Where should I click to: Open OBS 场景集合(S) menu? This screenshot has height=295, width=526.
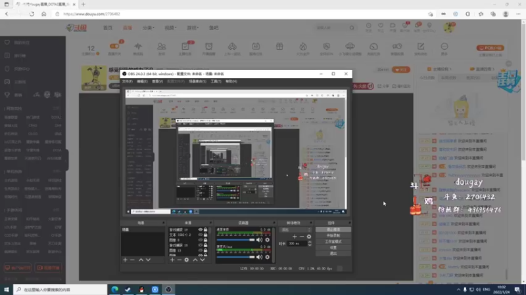pyautogui.click(x=197, y=81)
